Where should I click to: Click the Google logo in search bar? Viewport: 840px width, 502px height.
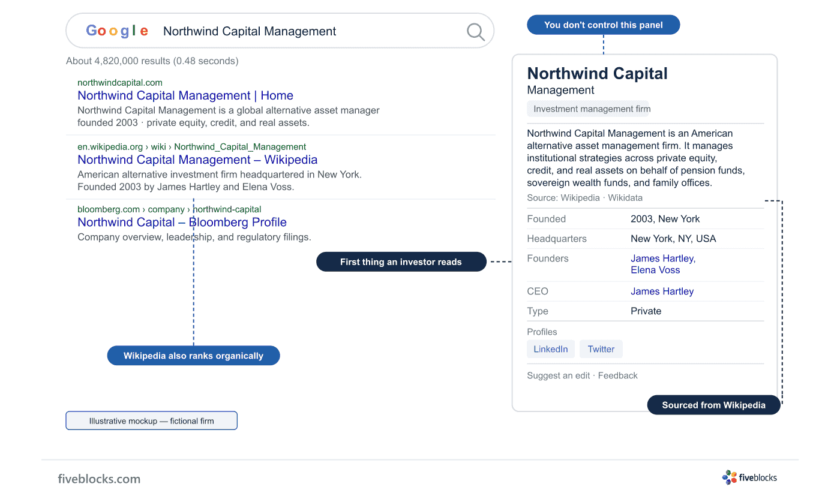click(117, 31)
